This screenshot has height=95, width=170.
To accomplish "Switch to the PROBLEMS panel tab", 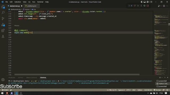I will point(12,78).
